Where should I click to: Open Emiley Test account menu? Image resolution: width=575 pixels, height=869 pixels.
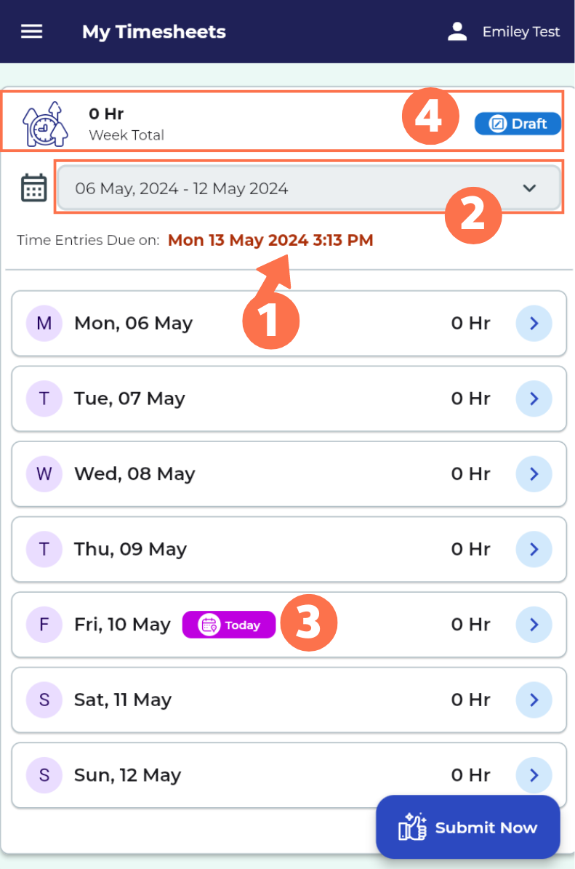[521, 31]
